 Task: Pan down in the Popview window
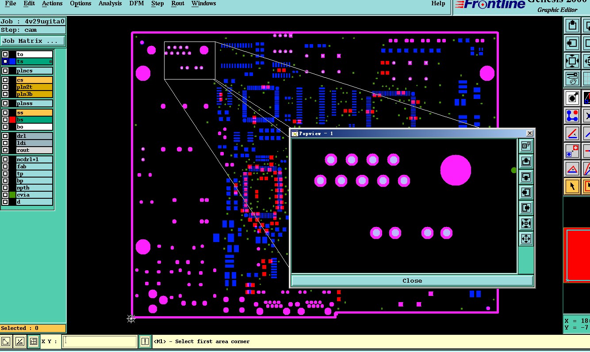pos(526,177)
